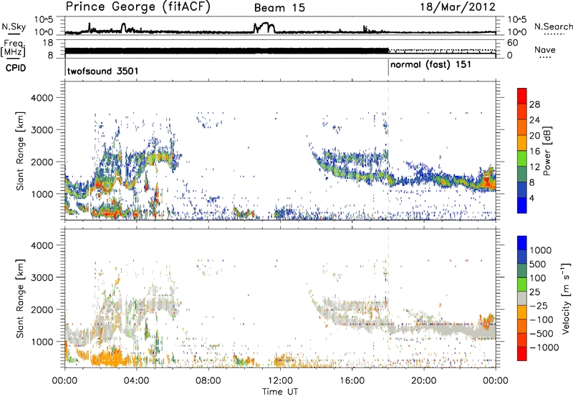Pick the light green segment of power color bar
The image size is (573, 396).
coord(522,158)
